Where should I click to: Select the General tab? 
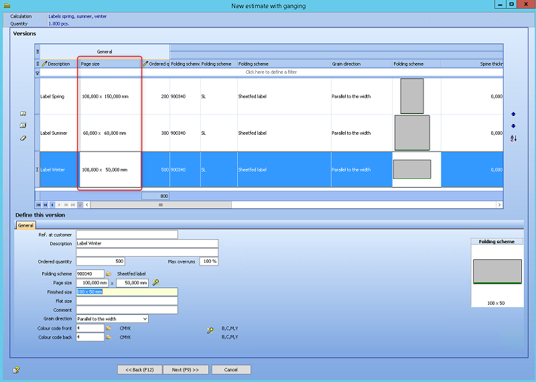pyautogui.click(x=25, y=225)
